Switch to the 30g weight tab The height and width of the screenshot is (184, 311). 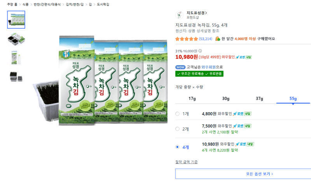point(226,99)
